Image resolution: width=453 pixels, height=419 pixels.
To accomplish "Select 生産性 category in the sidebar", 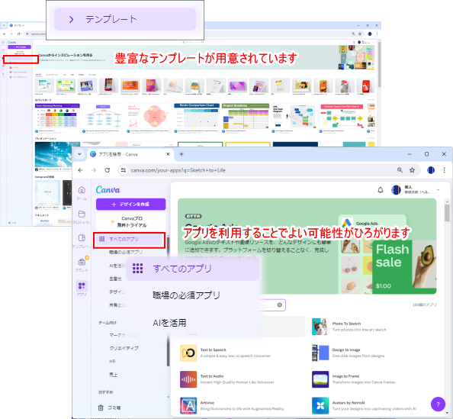I will tap(115, 279).
